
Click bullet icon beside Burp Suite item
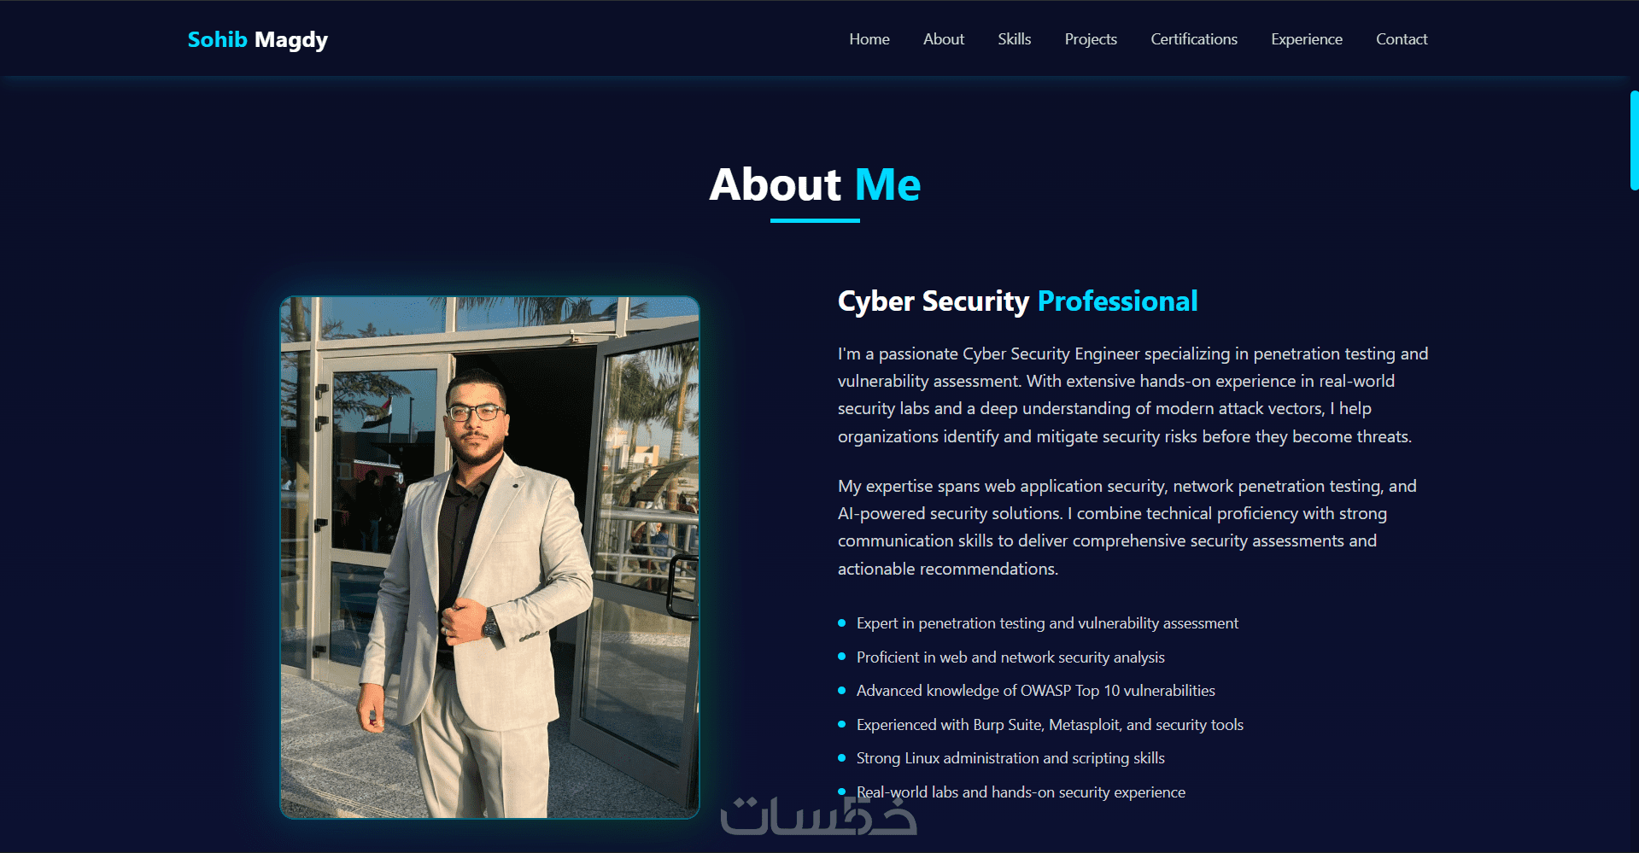point(841,724)
